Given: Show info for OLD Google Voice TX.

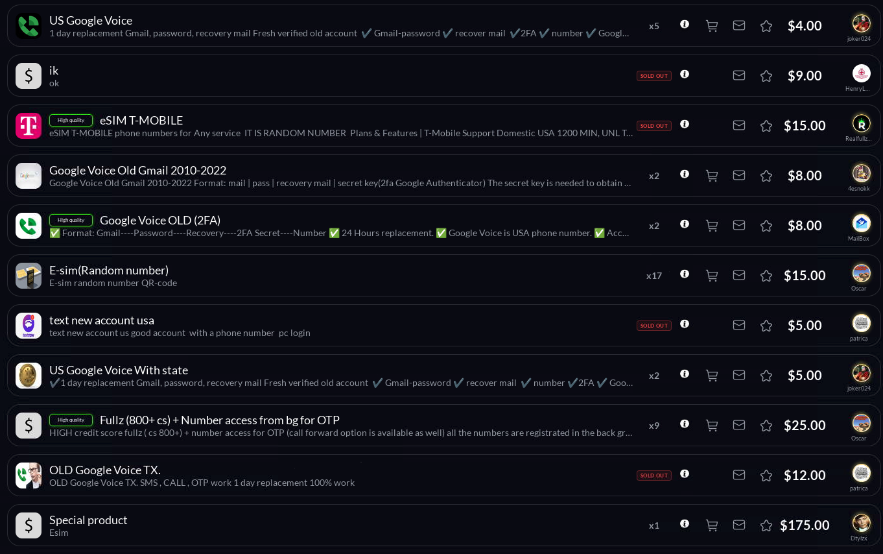Looking at the screenshot, I should pos(685,474).
